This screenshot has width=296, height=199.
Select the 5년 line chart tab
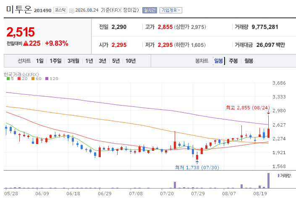[x=116, y=61]
